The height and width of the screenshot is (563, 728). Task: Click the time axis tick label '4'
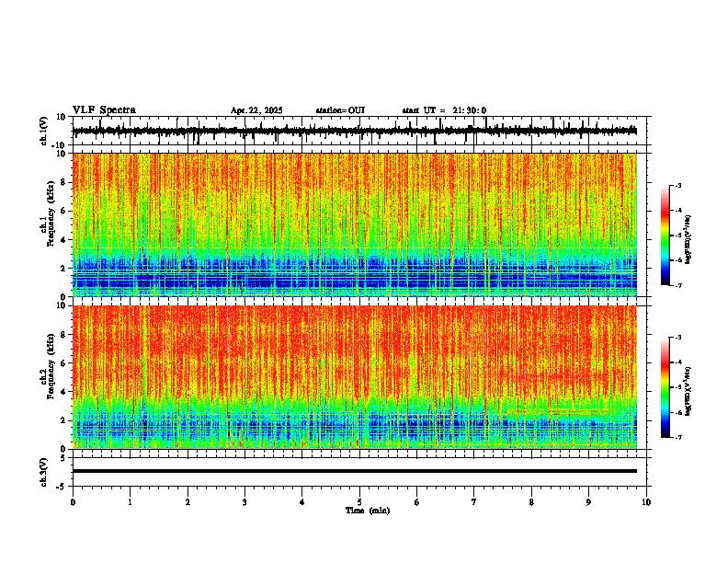[x=302, y=502]
